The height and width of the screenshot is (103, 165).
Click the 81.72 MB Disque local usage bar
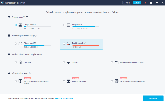(86, 27)
